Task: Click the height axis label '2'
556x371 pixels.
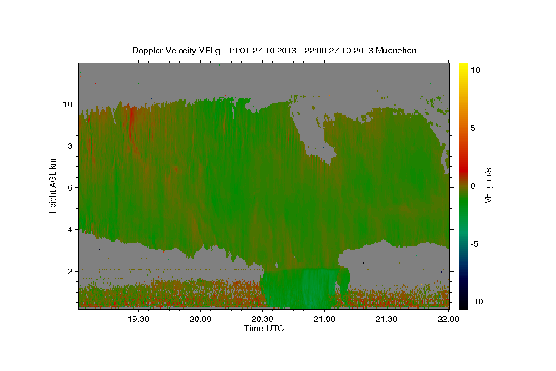Action: 70,271
